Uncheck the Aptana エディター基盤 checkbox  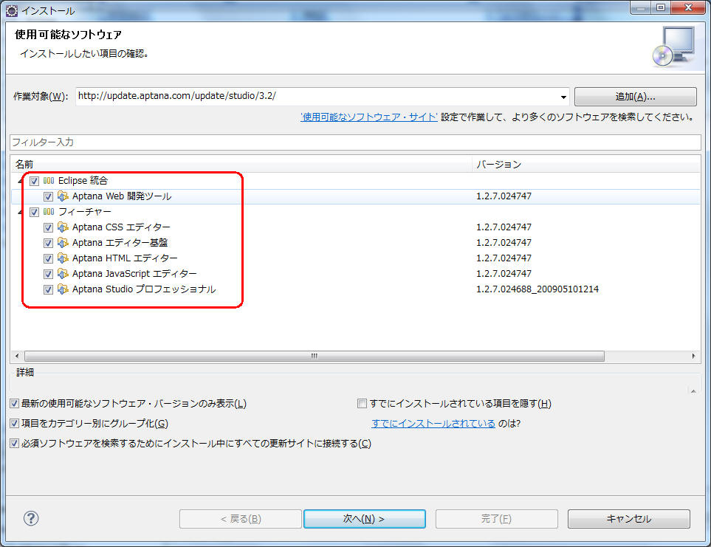click(x=48, y=243)
